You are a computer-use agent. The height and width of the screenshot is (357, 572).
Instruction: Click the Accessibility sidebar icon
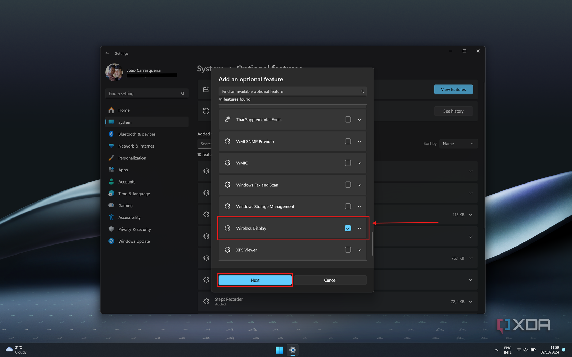pos(111,217)
